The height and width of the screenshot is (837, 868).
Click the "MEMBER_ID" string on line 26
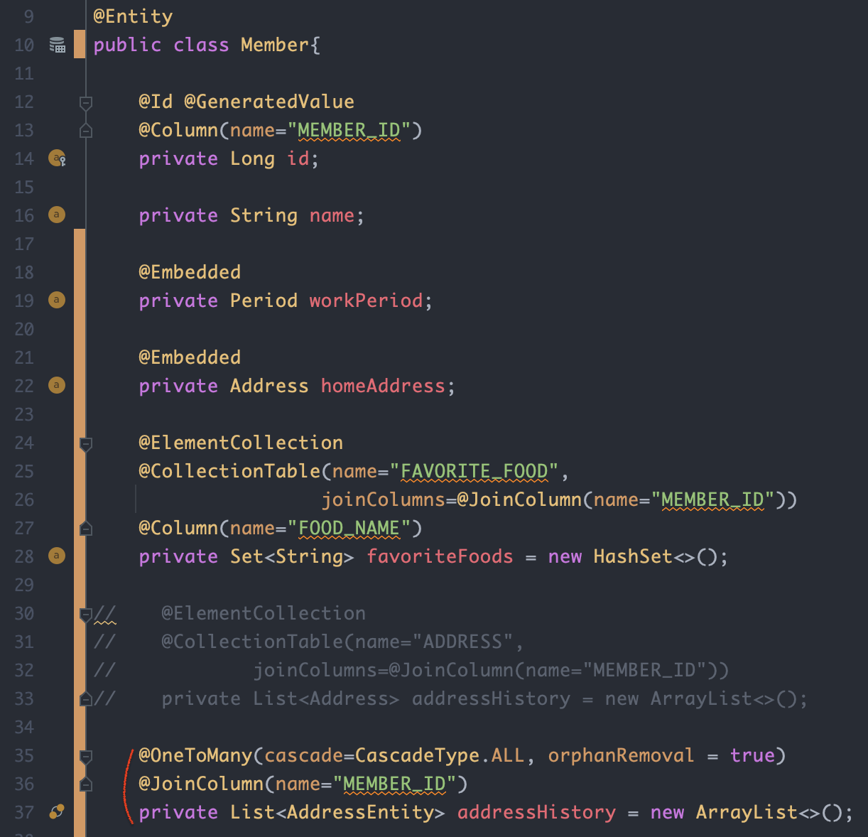pyautogui.click(x=712, y=499)
